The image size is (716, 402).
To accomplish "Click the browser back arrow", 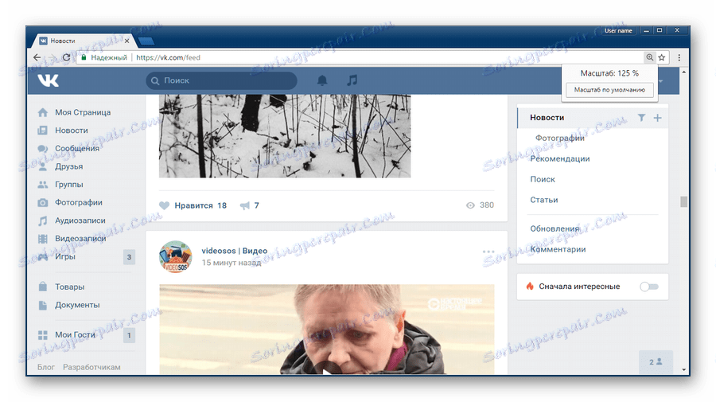I will (37, 57).
